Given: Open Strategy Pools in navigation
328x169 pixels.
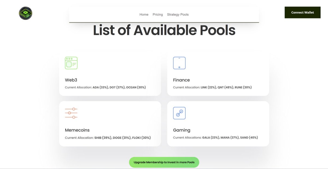Looking at the screenshot, I should point(178,14).
